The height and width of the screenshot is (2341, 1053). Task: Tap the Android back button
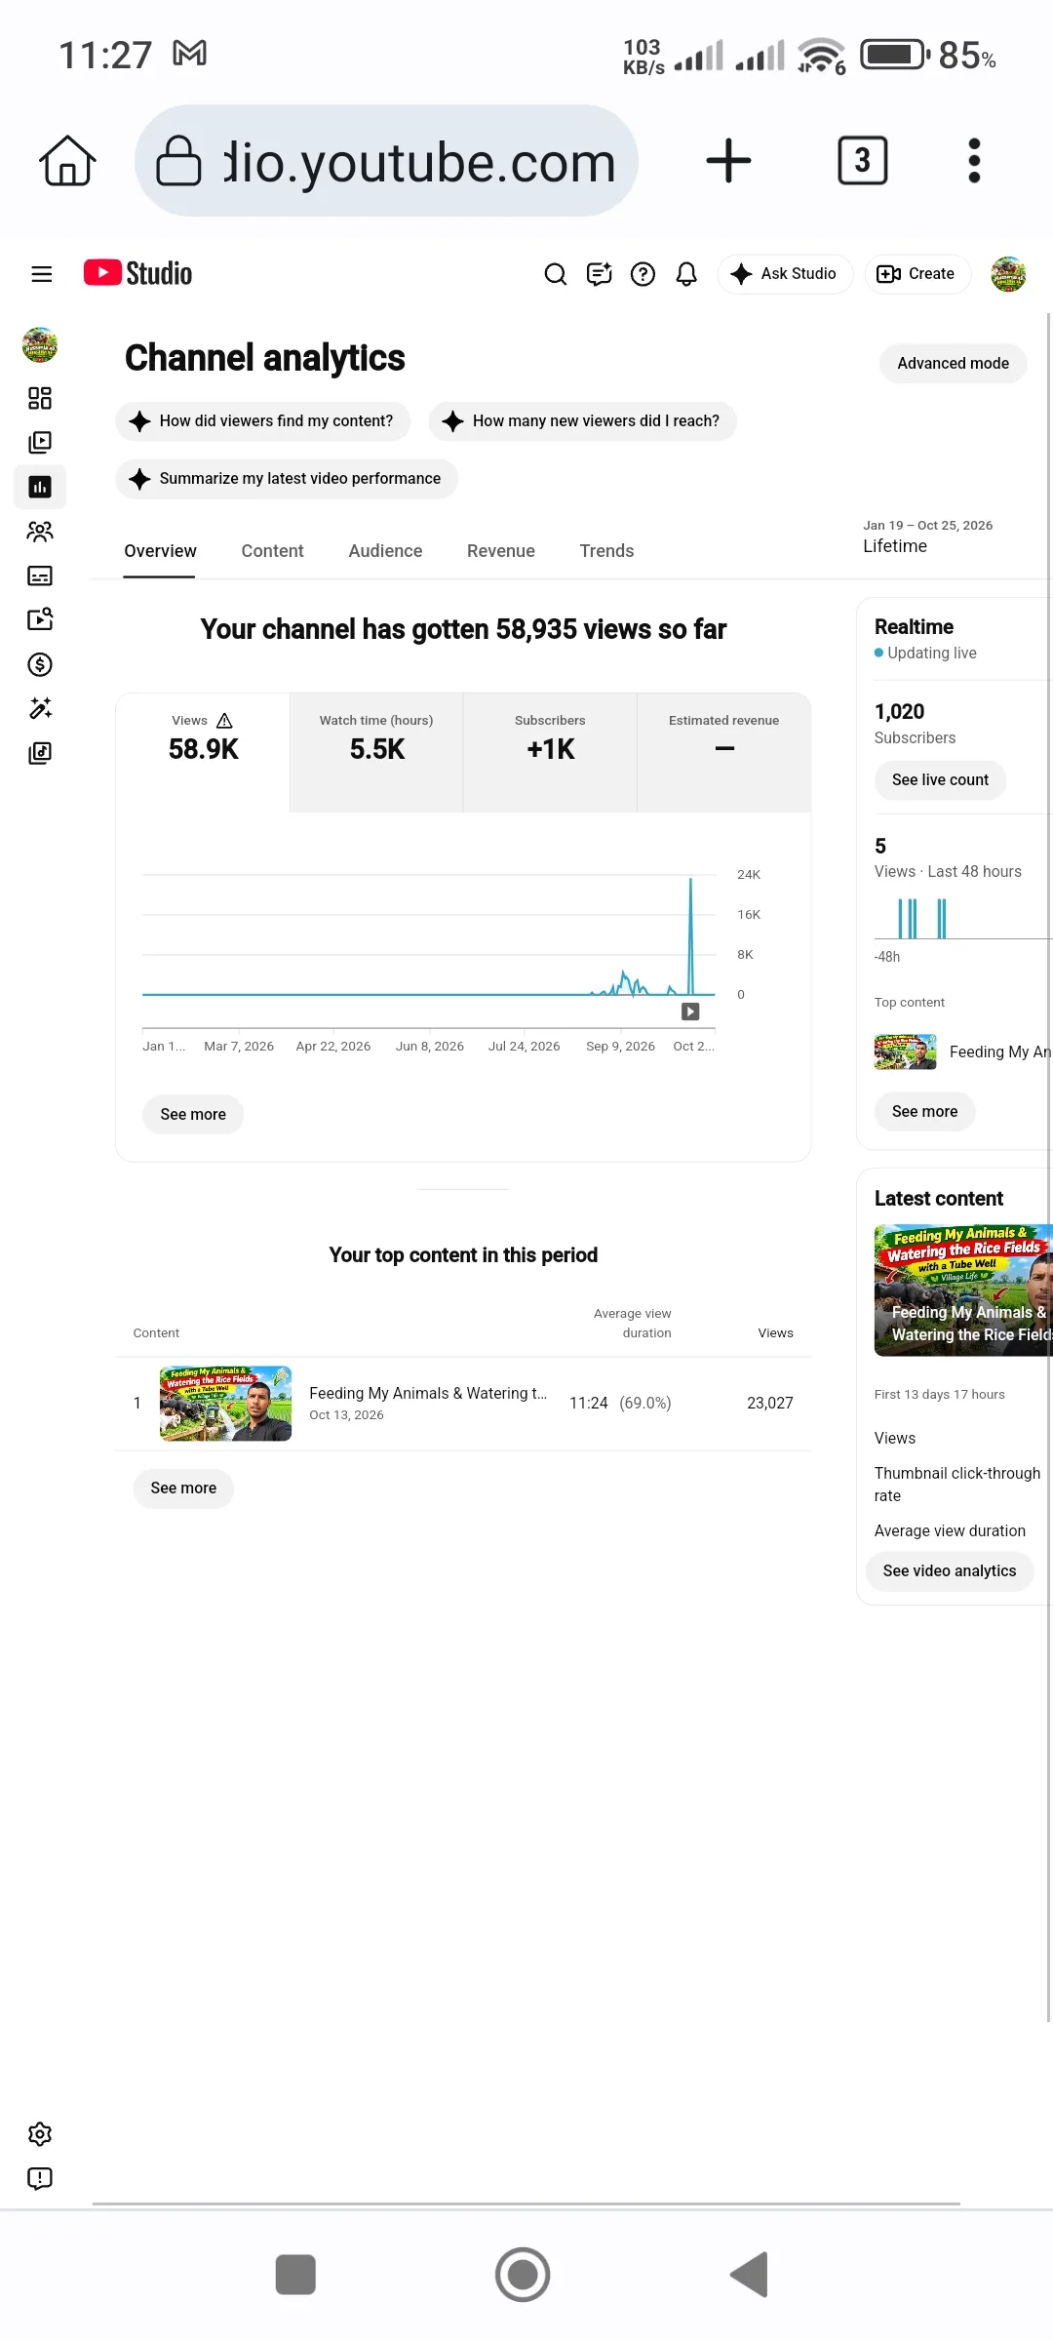coord(750,2275)
